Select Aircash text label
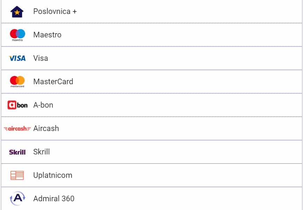The width and height of the screenshot is (303, 210). [x=46, y=129]
